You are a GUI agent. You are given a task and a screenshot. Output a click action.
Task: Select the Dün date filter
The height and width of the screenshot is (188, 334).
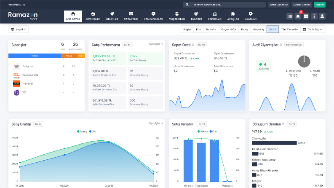198,29
